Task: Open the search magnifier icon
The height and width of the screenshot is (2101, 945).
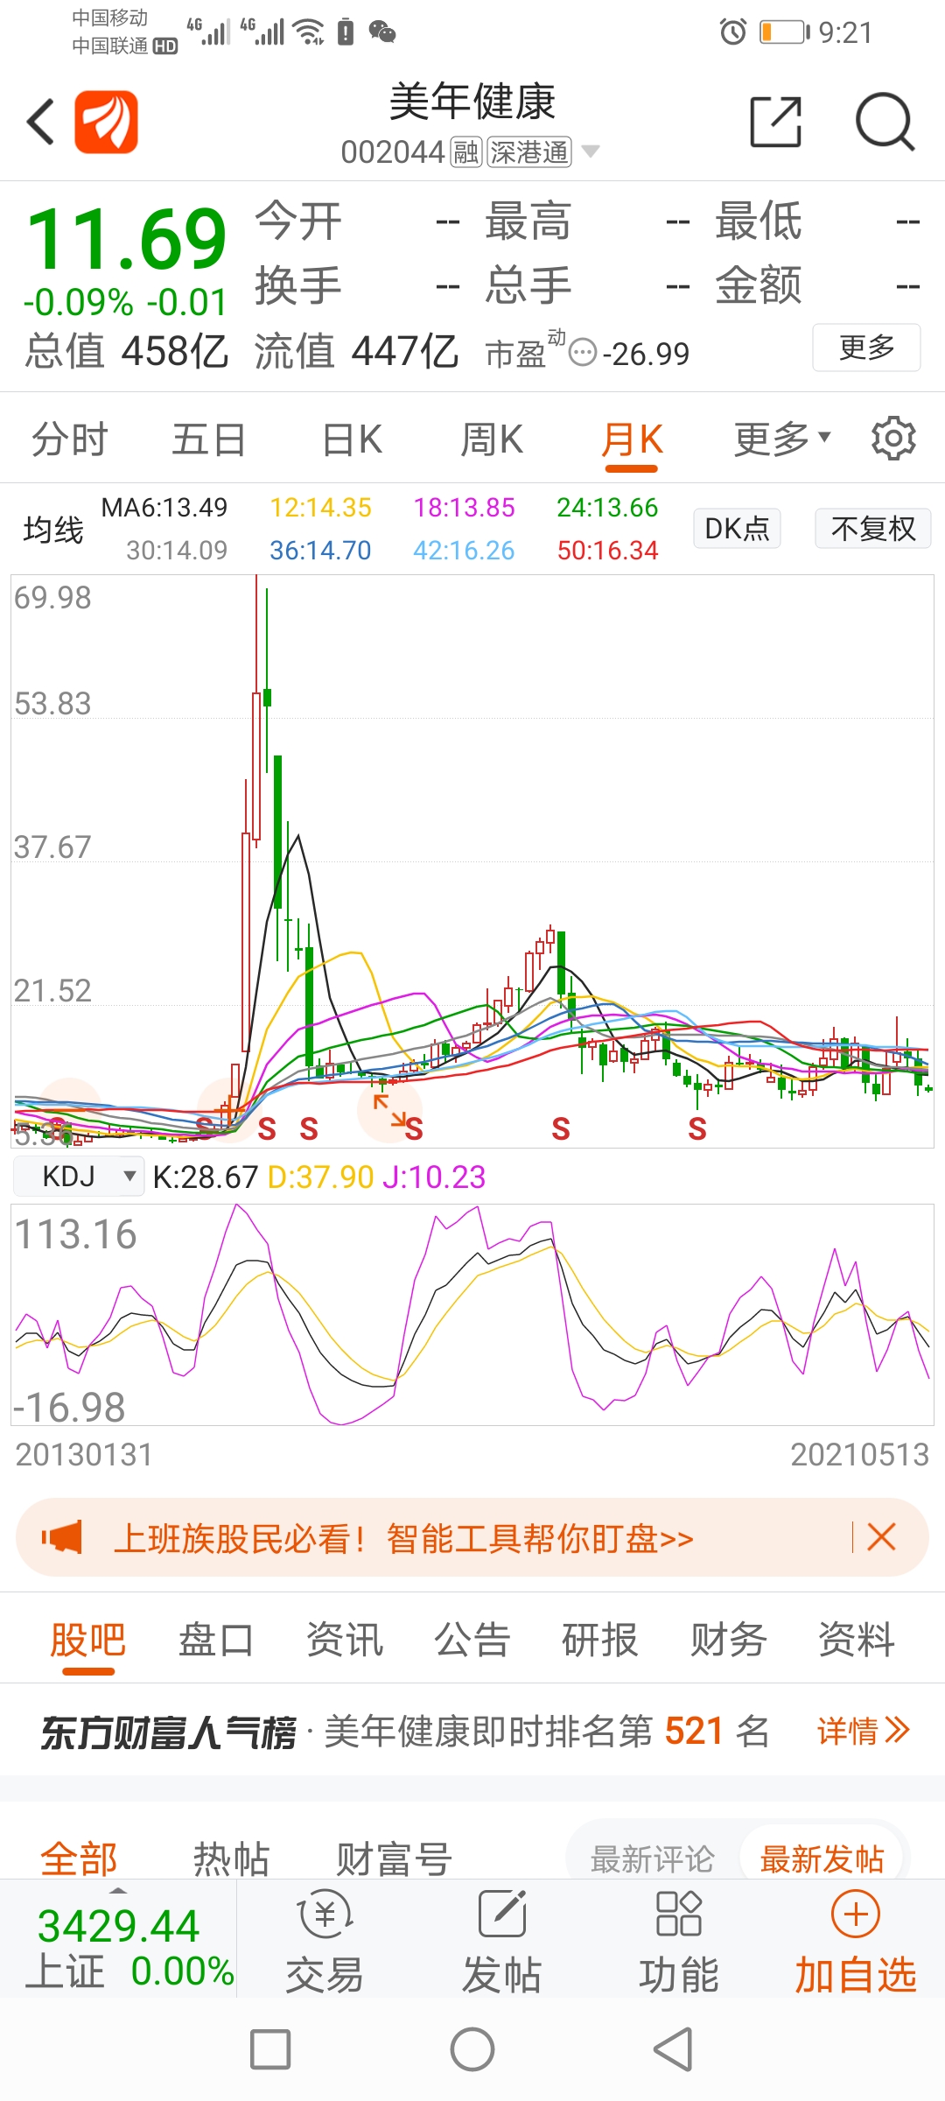Action: point(885,122)
